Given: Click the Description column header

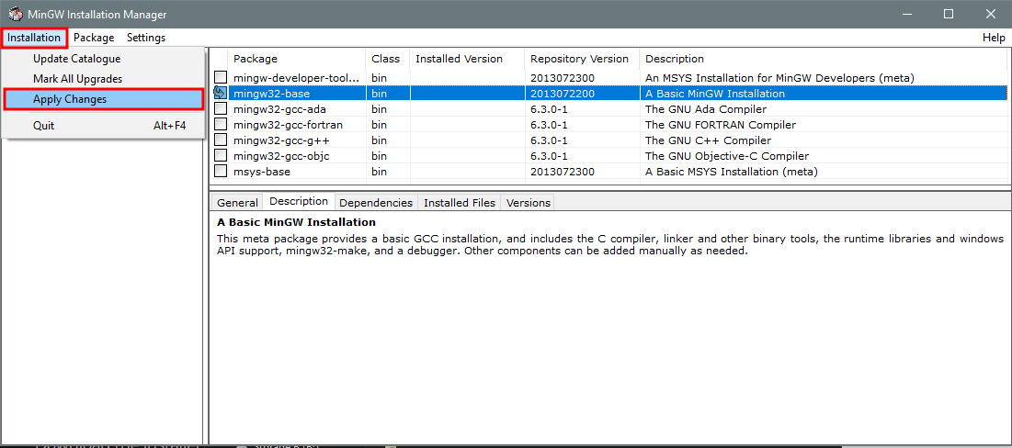Looking at the screenshot, I should click(x=823, y=59).
